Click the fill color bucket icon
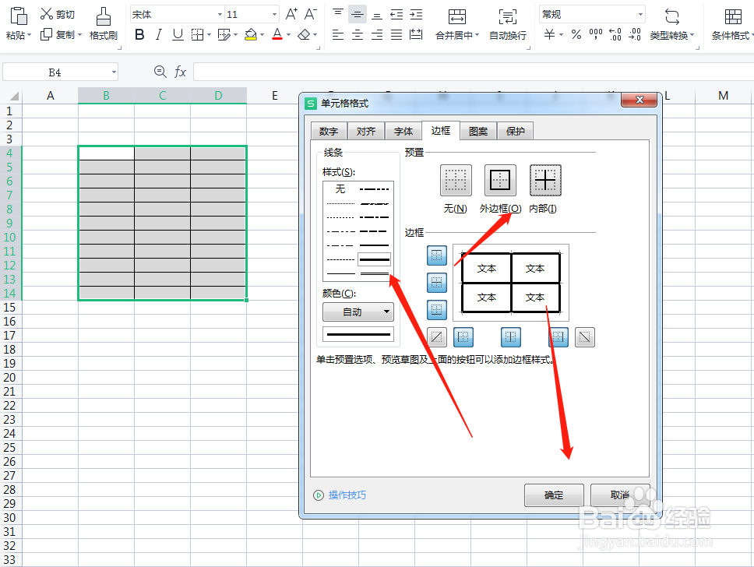Screen dimensions: 754x567 (251, 34)
